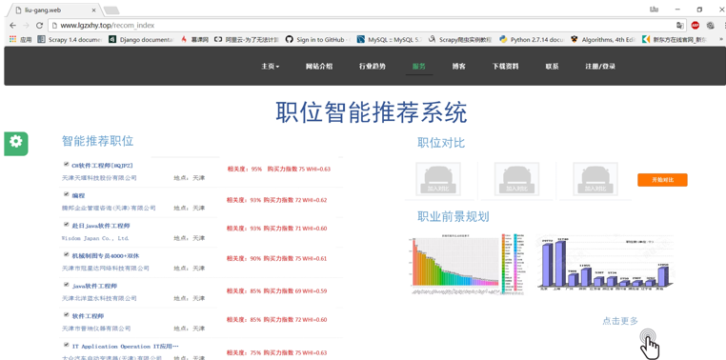Open the green gear settings panel
This screenshot has height=360, width=726.
click(16, 144)
